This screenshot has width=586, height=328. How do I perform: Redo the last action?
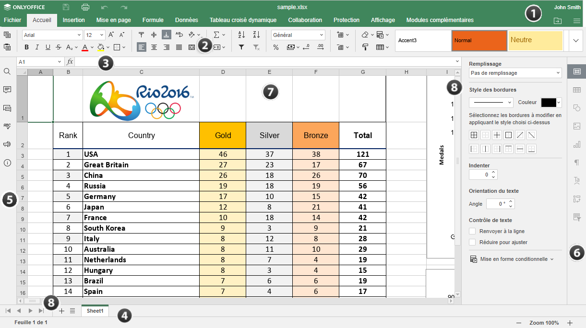(x=124, y=7)
